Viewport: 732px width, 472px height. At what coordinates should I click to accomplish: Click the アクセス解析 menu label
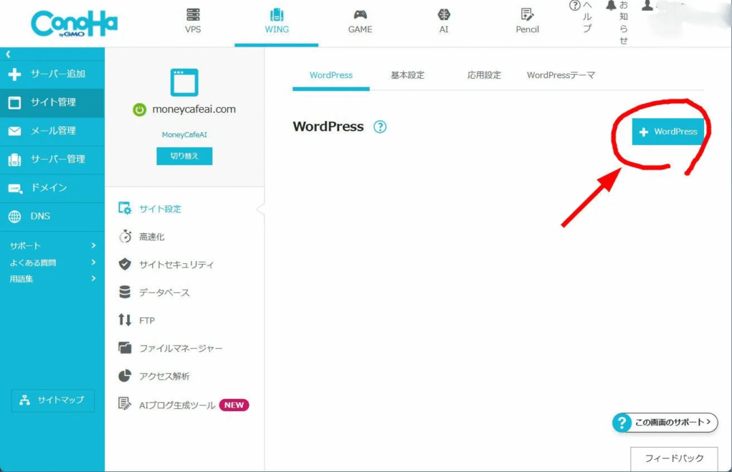[164, 376]
